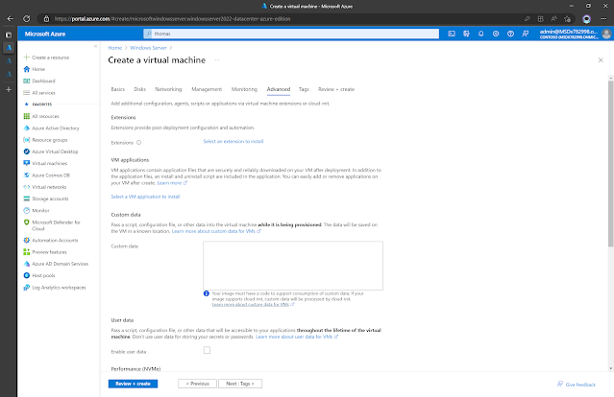Enable user data checkbox

[x=207, y=350]
